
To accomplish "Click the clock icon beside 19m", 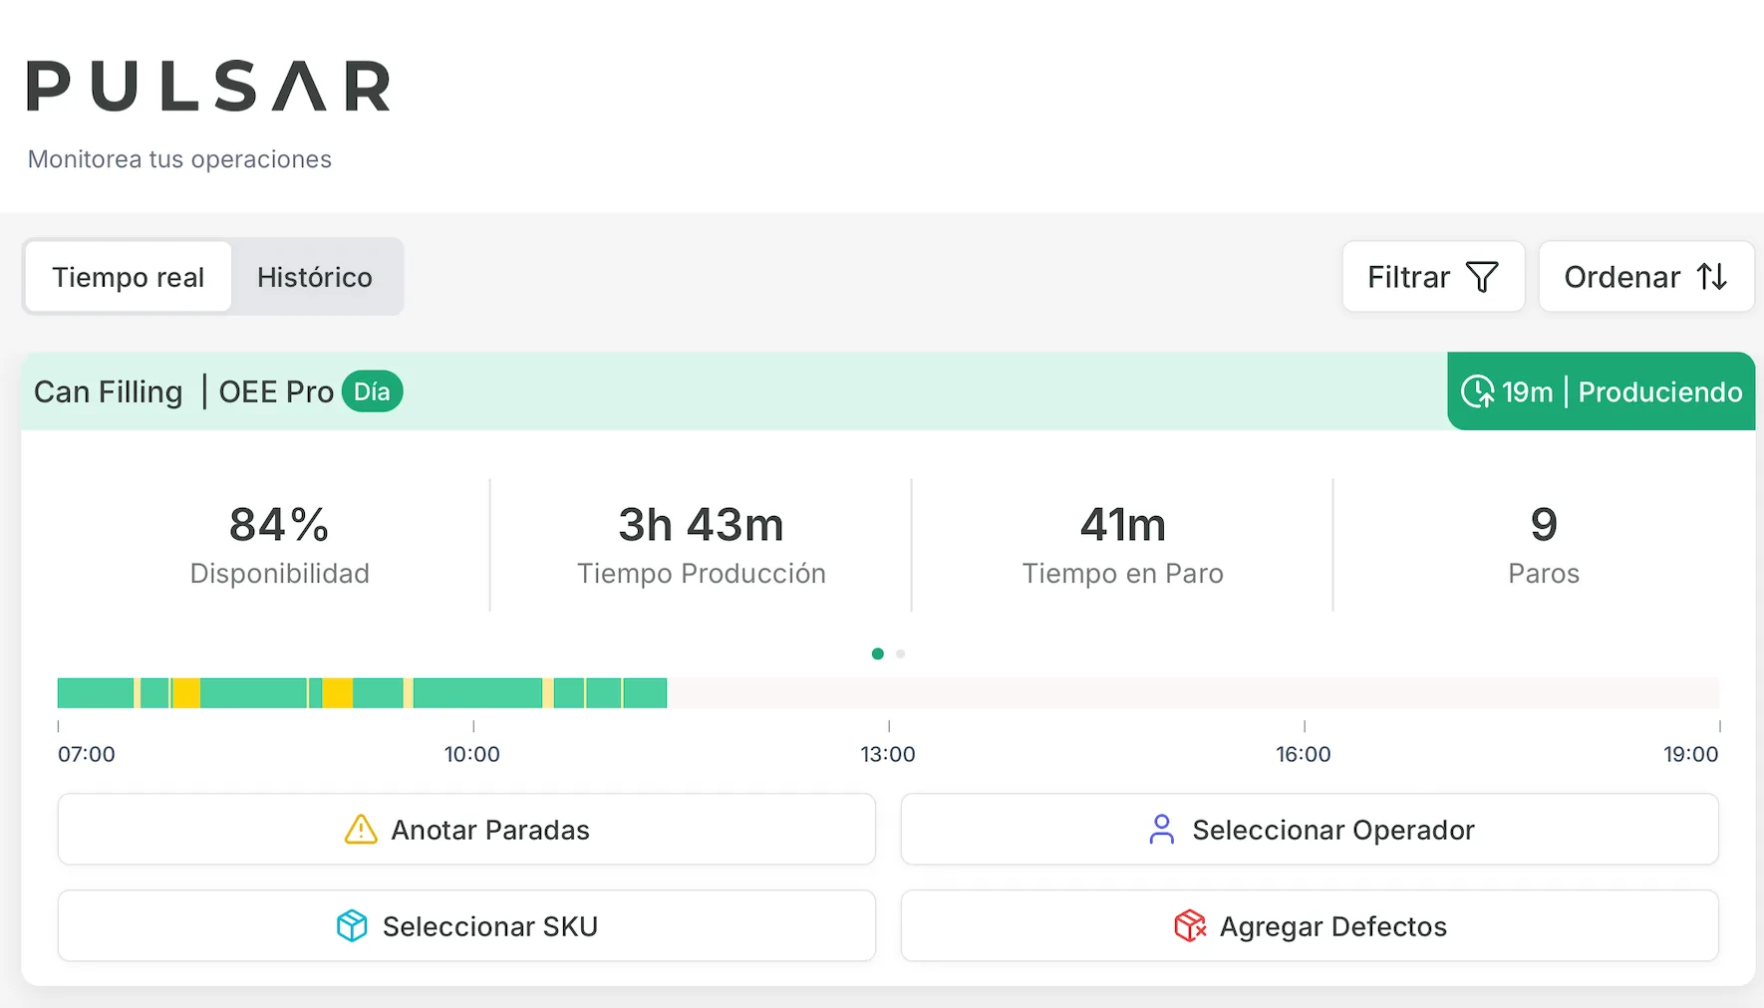I will coord(1477,391).
